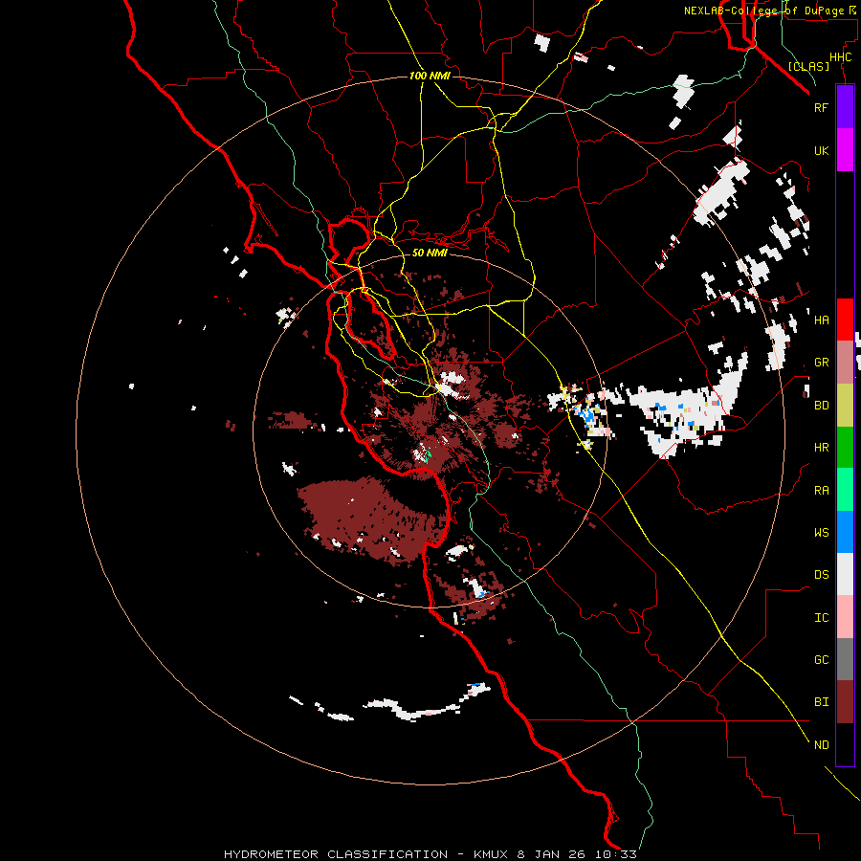
Task: Click the [CLAS] units label
Action: click(x=808, y=66)
